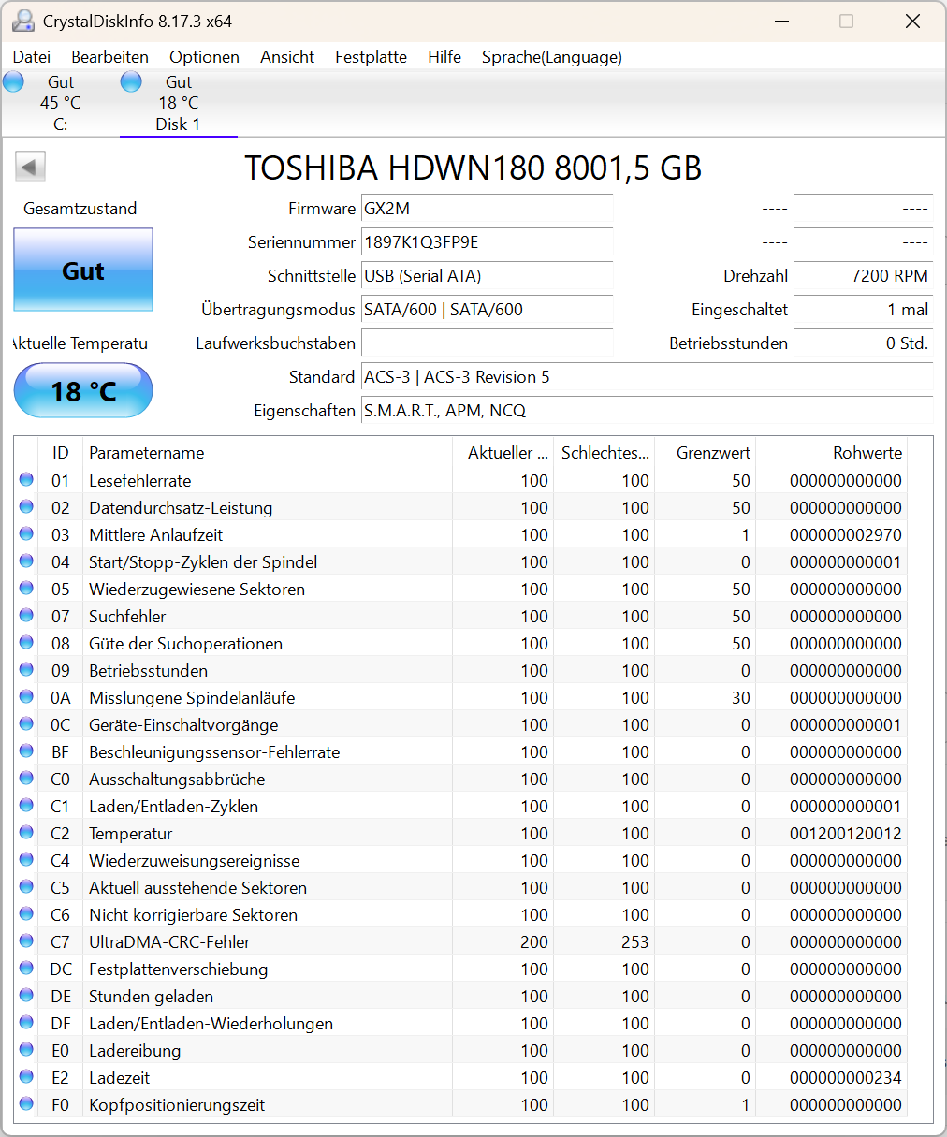Click the blue dot beside Wiederzugewiesene Sektoren
Viewport: 947px width, 1137px height.
[x=25, y=589]
